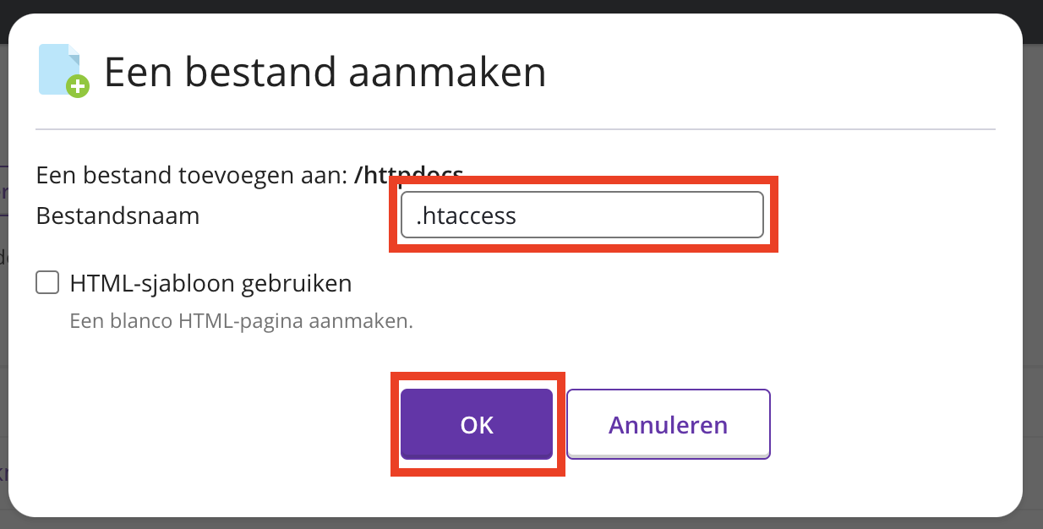
Task: Click the green plus badge icon
Action: tap(78, 85)
